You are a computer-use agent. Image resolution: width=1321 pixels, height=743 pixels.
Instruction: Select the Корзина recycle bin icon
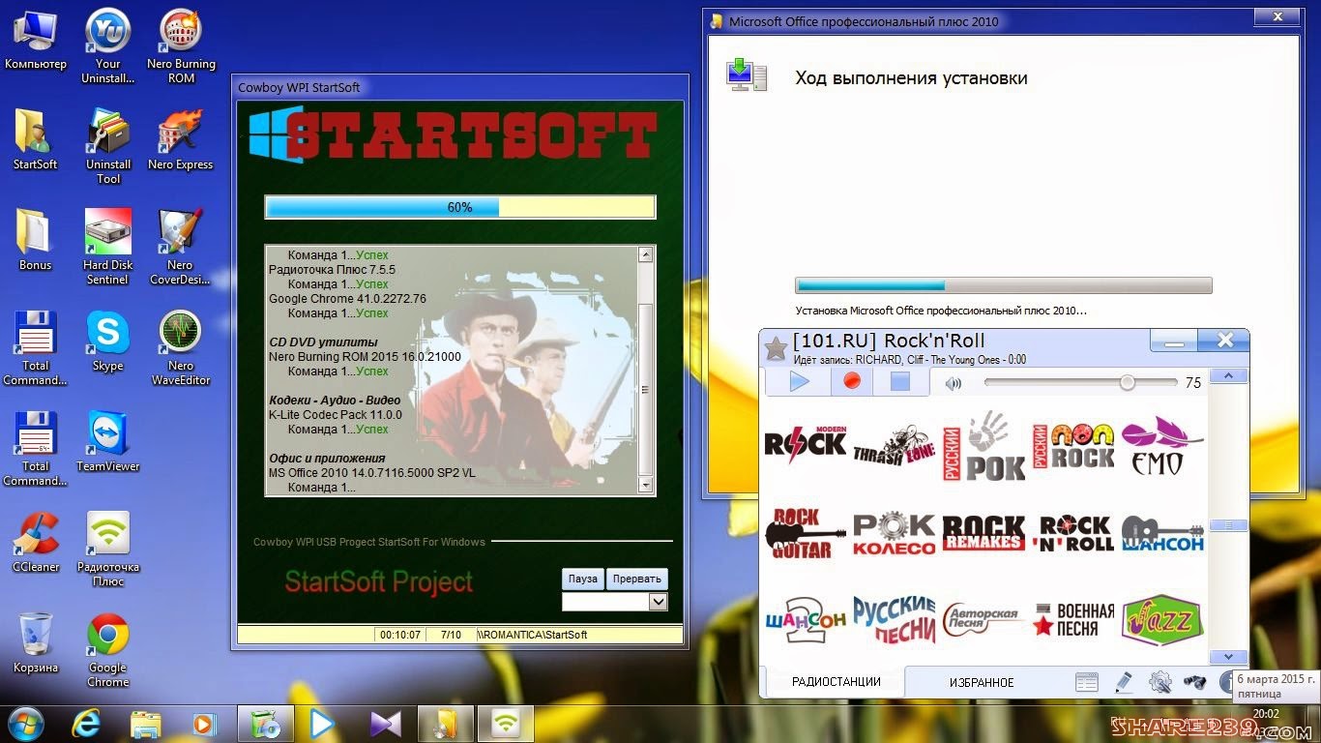pos(36,643)
